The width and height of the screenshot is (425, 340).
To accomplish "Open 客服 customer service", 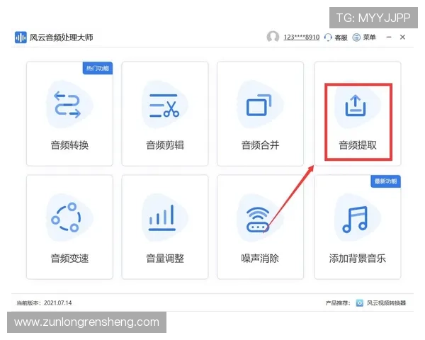I will pos(341,38).
